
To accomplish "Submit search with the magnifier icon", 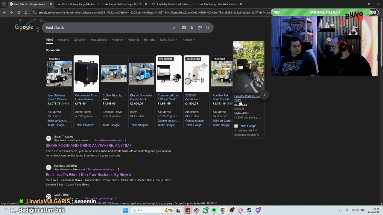I will [x=208, y=27].
